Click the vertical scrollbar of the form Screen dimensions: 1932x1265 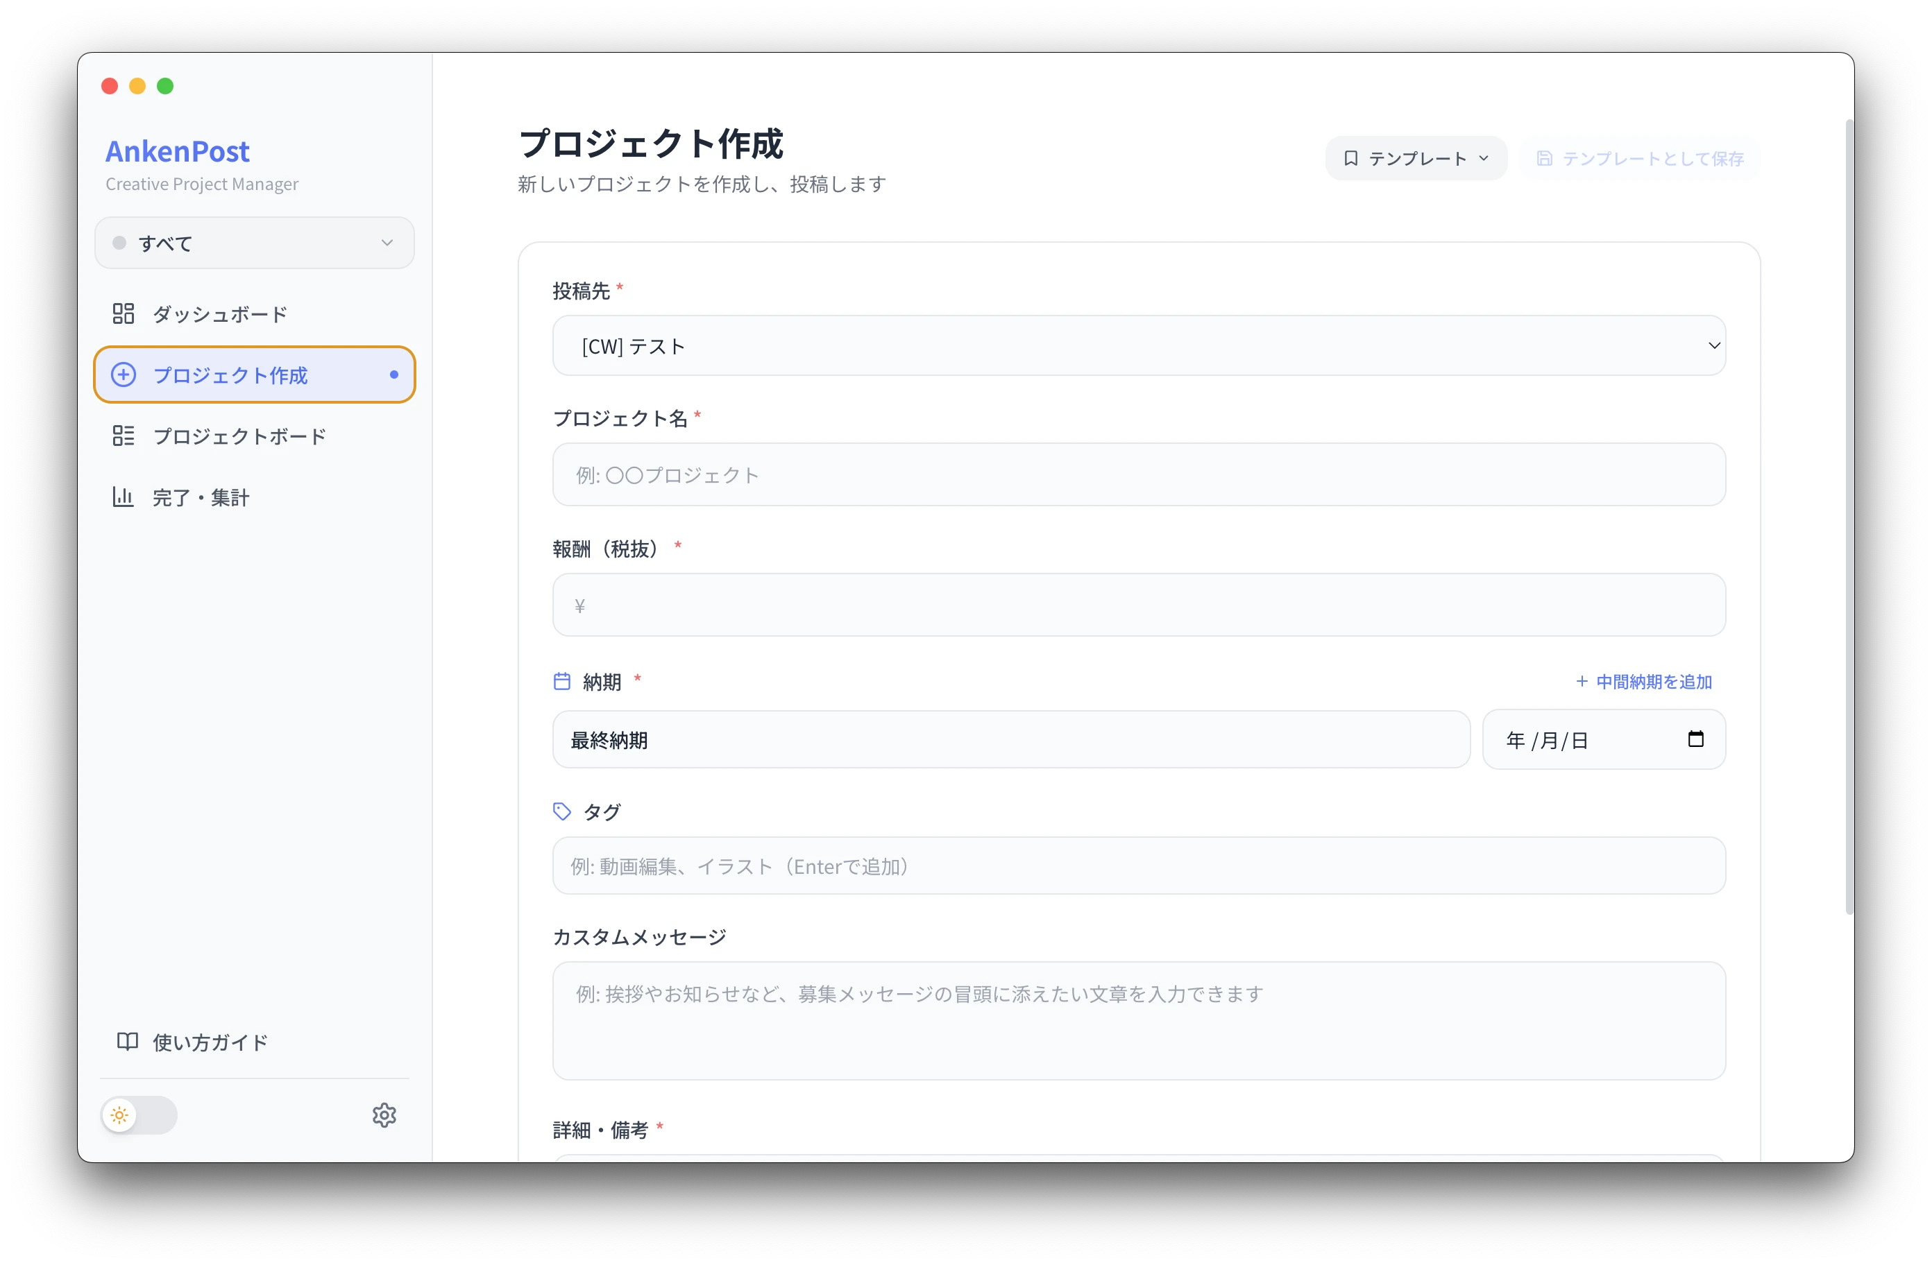pos(1849,517)
